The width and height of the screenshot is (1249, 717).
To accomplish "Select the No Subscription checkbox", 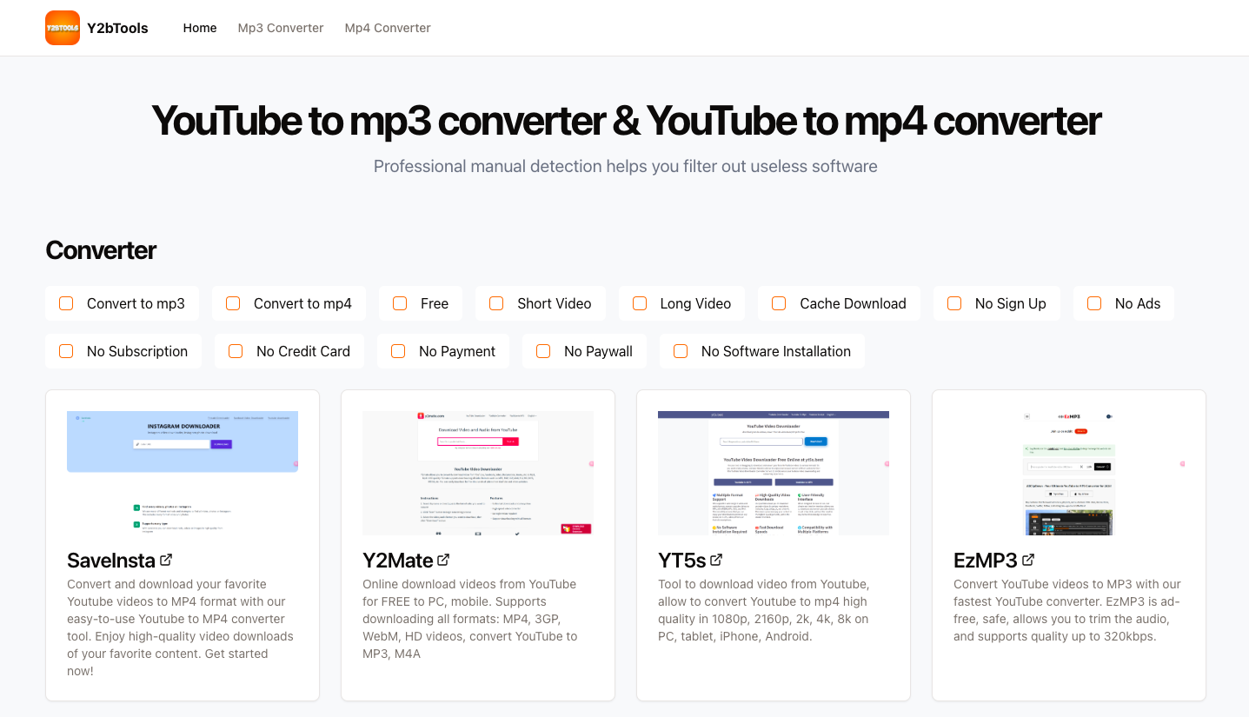I will tap(66, 351).
